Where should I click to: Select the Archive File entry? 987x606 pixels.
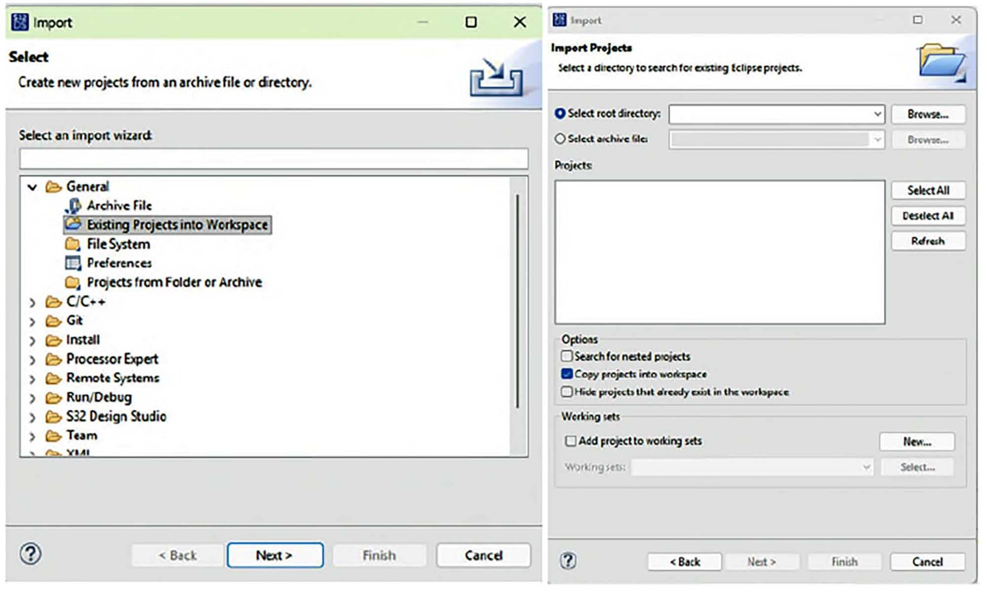(x=119, y=205)
